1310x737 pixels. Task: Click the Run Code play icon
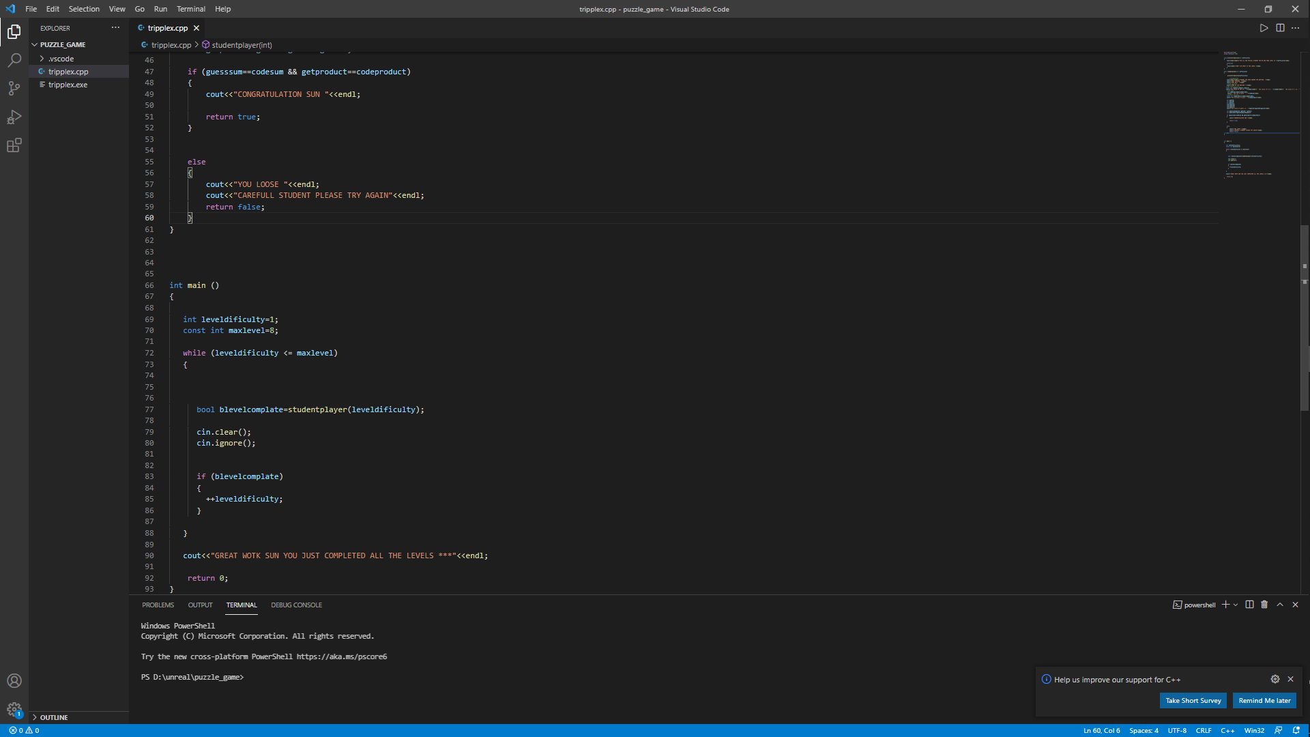[1264, 28]
